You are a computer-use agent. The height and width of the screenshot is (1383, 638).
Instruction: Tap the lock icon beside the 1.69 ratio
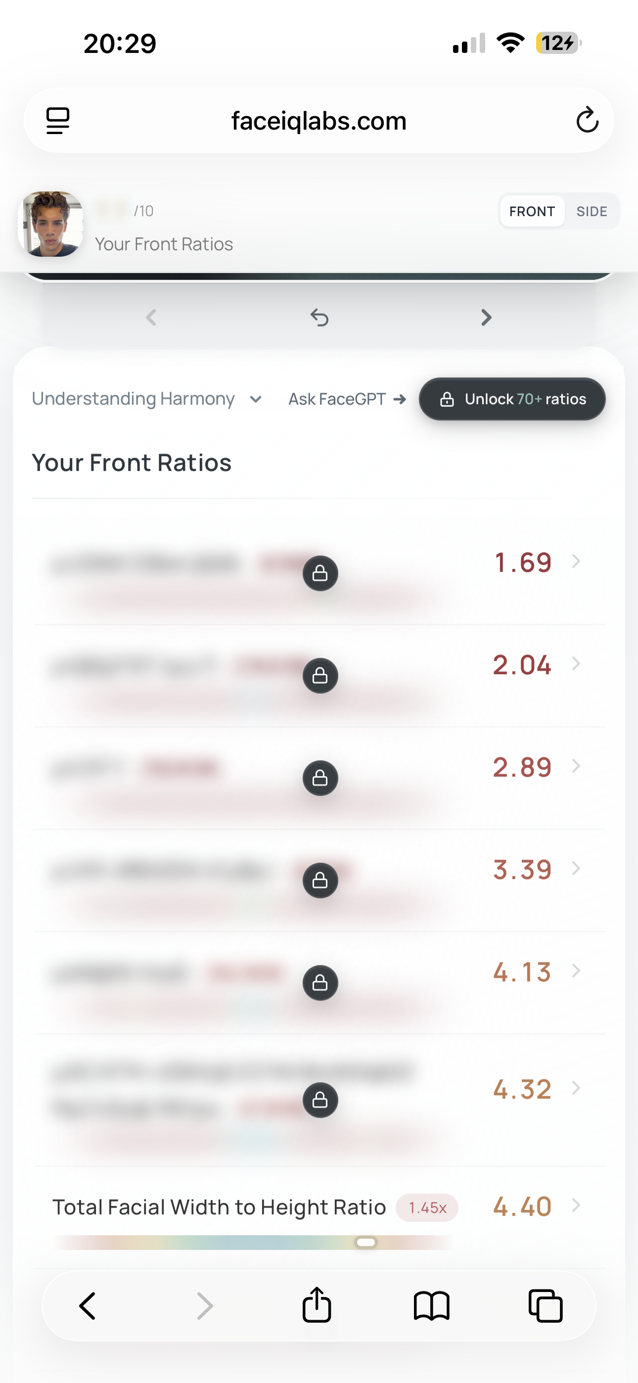pos(320,573)
